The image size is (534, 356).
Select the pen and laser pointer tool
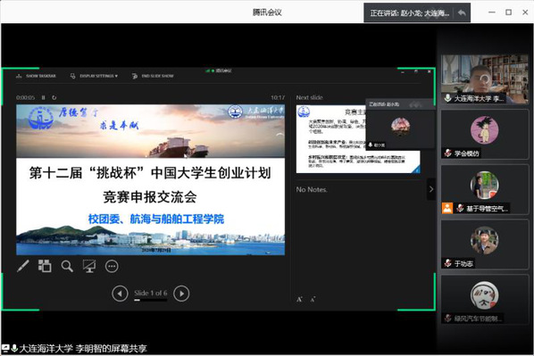23,266
